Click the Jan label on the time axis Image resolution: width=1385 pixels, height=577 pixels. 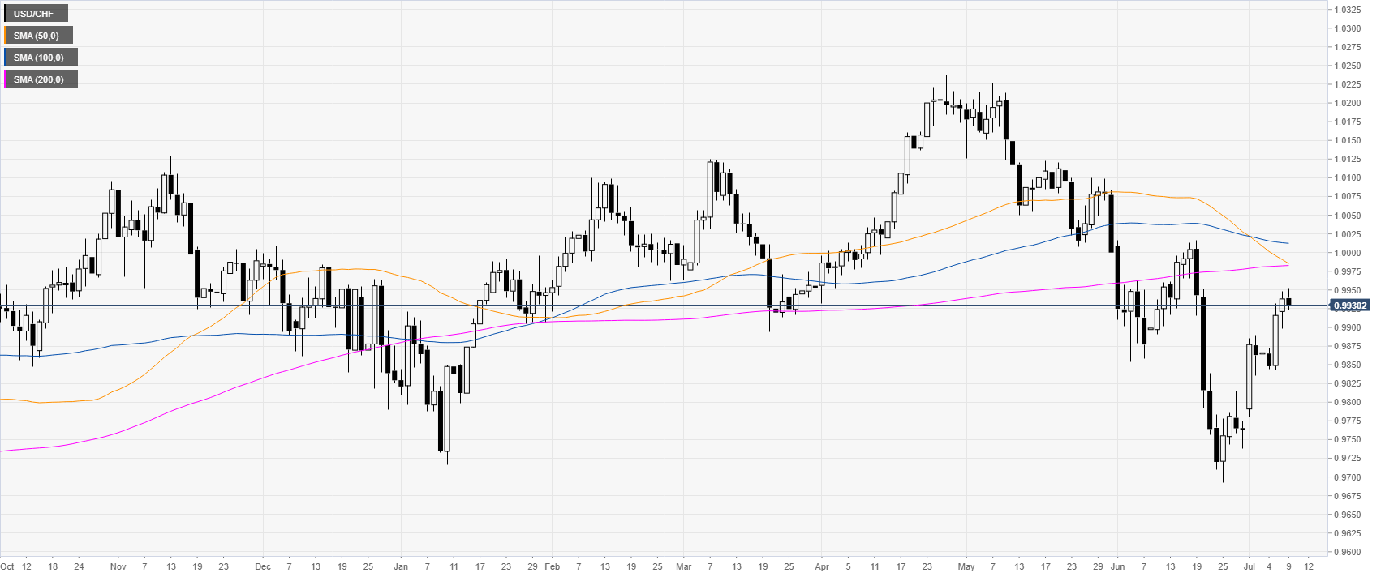[x=401, y=566]
